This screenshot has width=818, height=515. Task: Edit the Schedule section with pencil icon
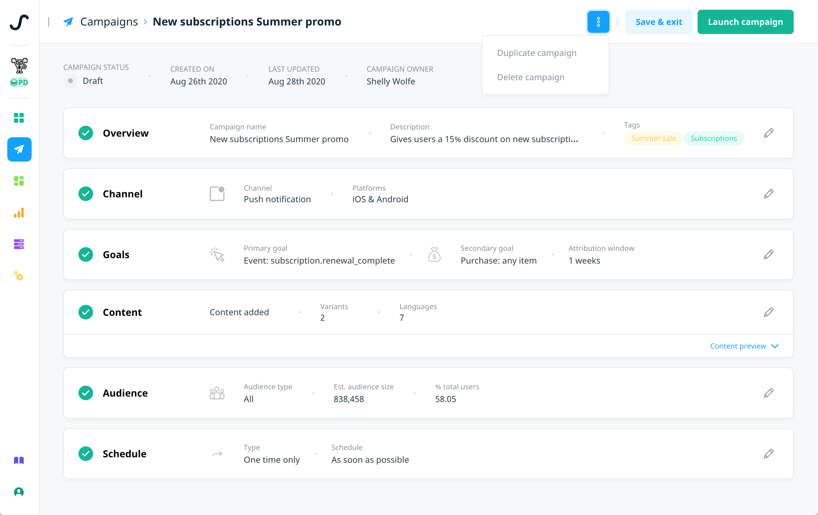click(768, 454)
